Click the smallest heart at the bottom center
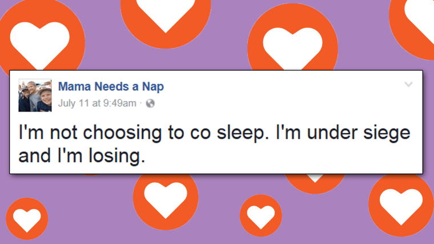Image resolution: width=434 pixels, height=244 pixels. [x=260, y=215]
